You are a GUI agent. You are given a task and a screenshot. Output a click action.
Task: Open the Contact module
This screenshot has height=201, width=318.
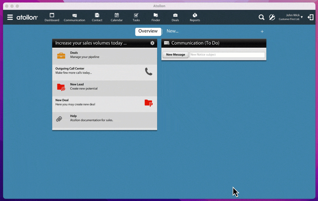point(97,17)
